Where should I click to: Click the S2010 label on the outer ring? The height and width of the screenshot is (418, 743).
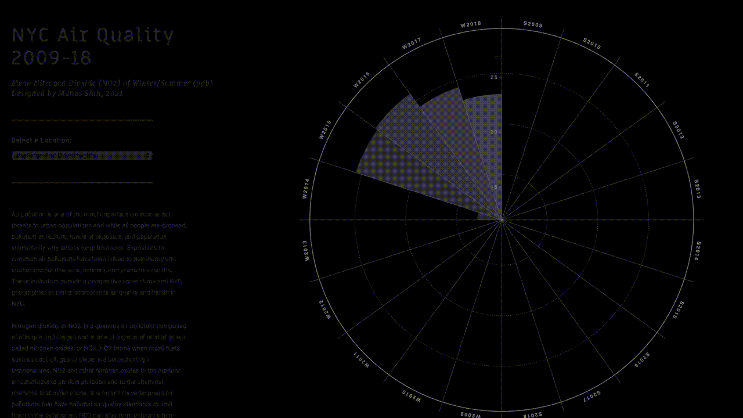pyautogui.click(x=592, y=44)
